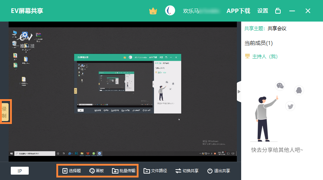This screenshot has width=323, height=180.
Task: Expand the 当前成员(1) member list
Action: tap(258, 43)
